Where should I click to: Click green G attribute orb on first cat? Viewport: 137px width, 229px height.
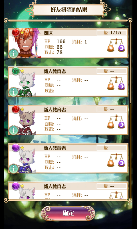[16, 71]
